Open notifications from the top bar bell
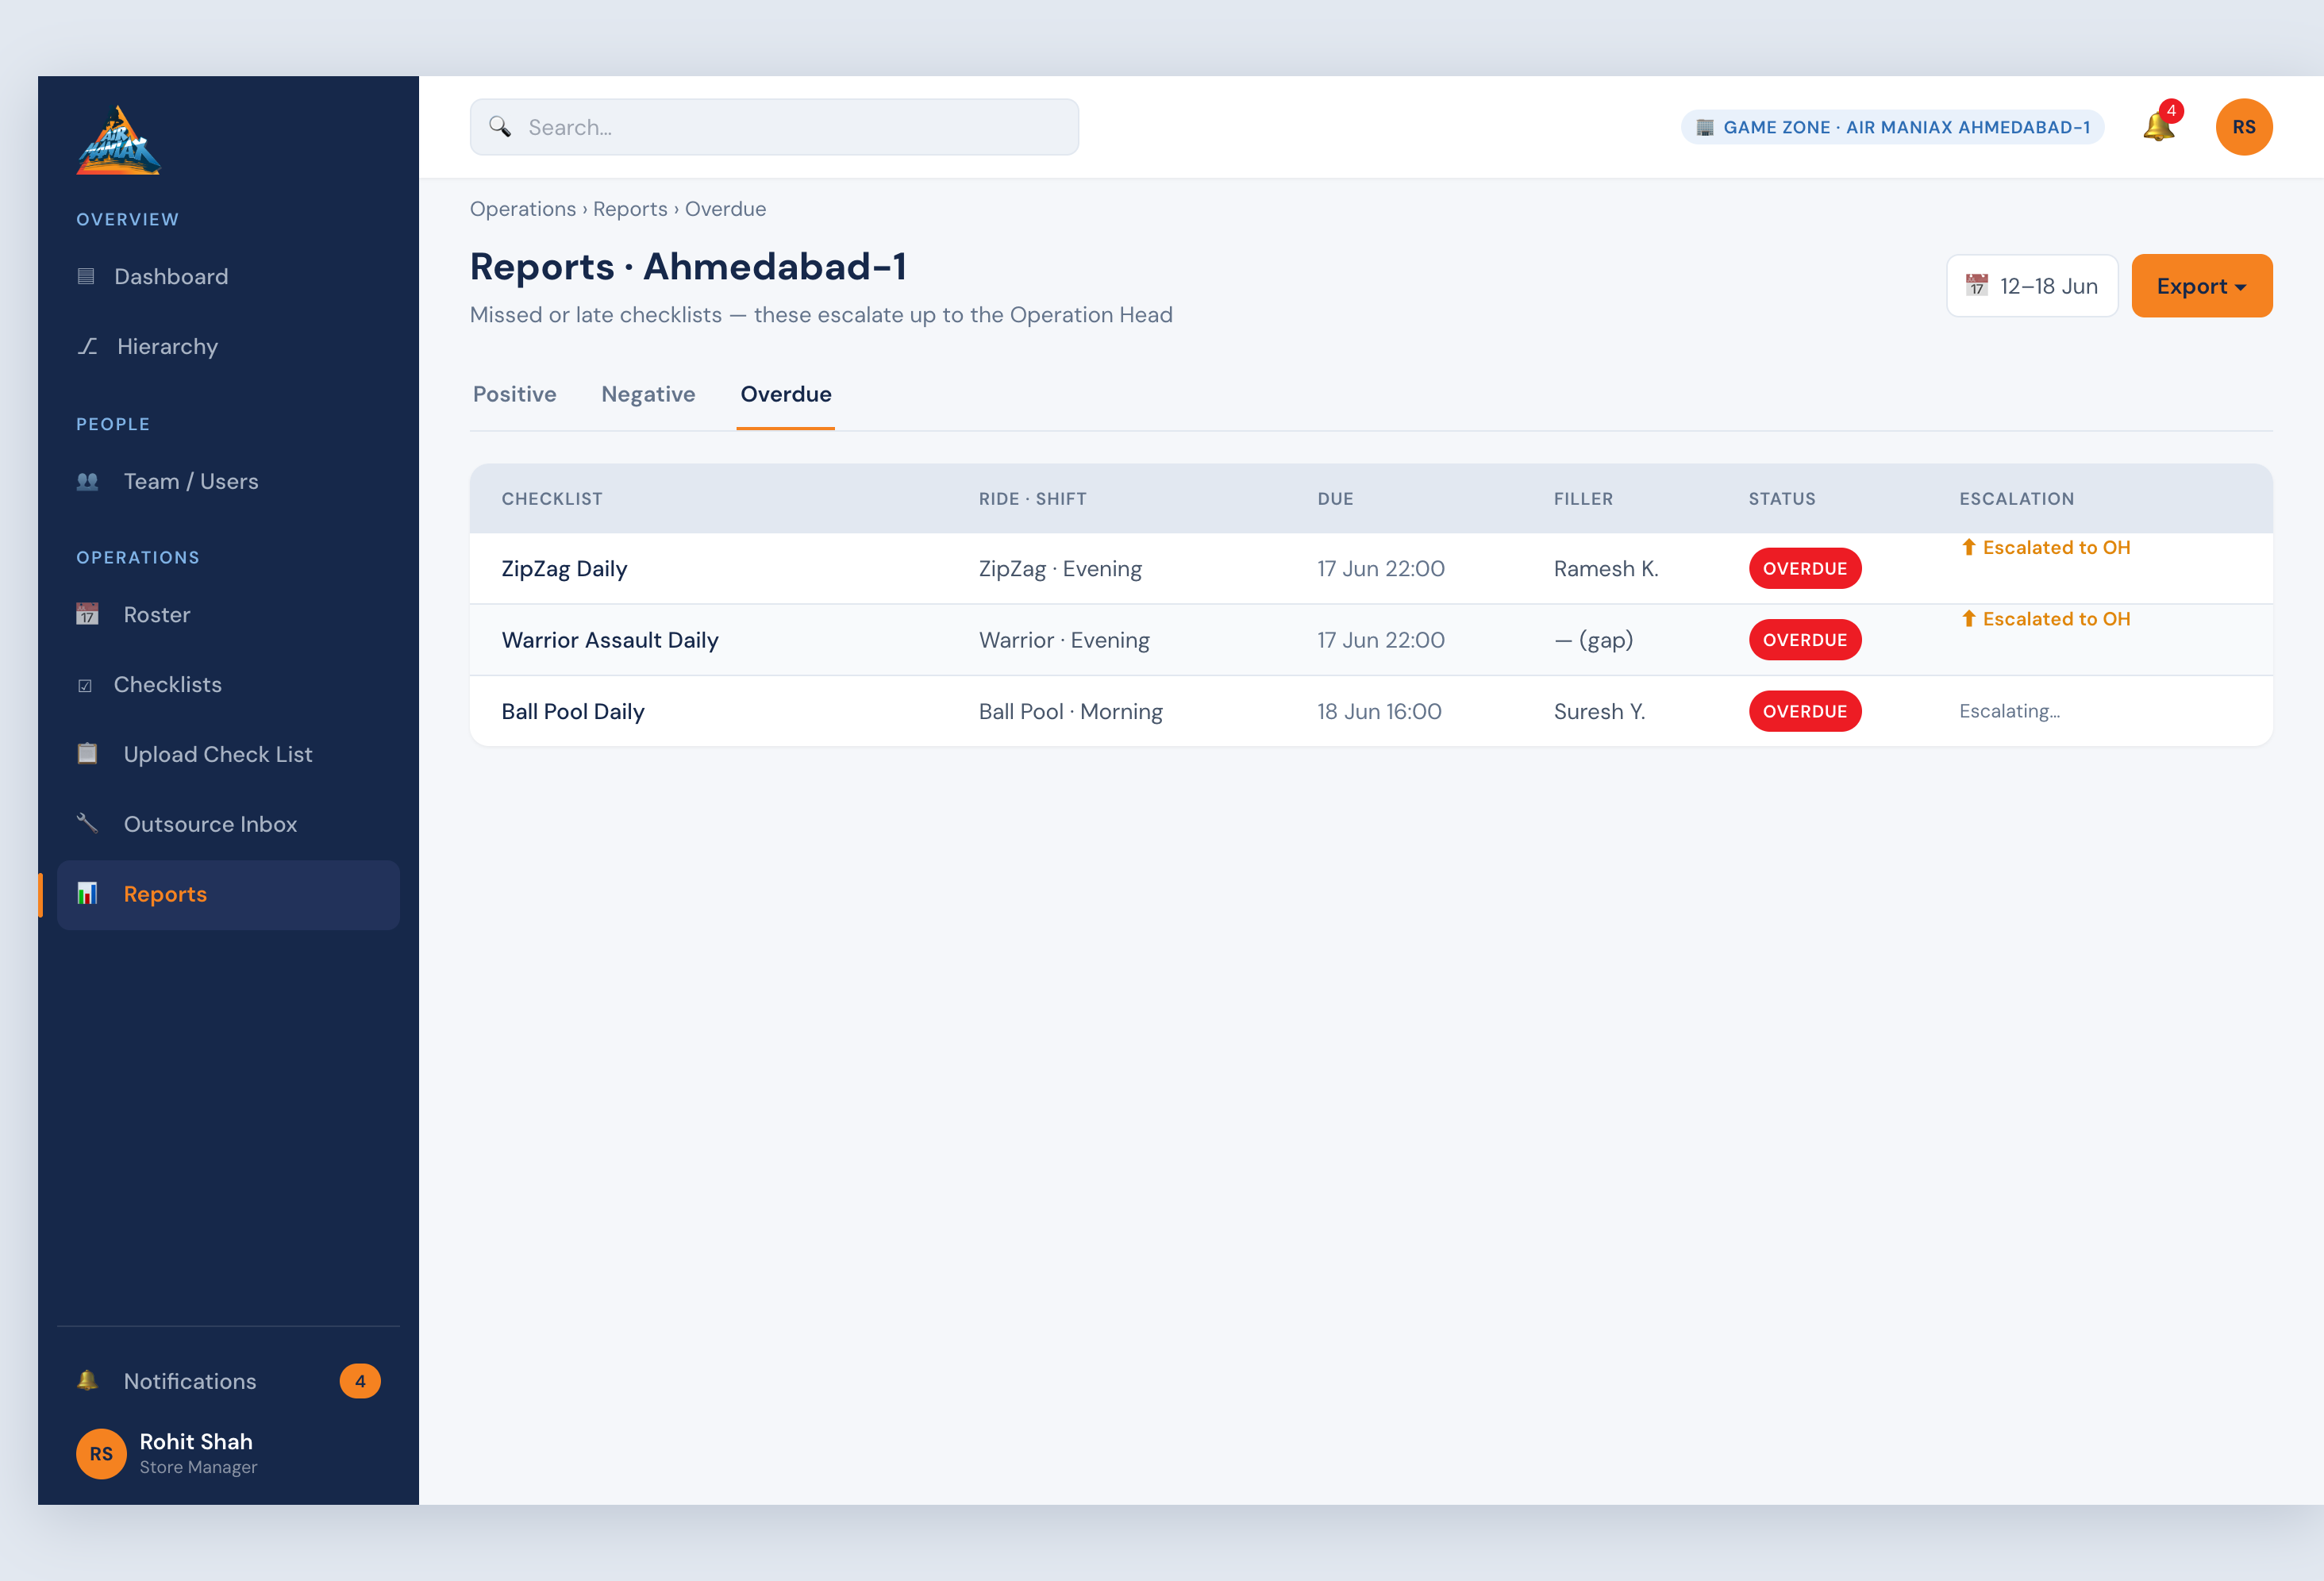 (2160, 126)
